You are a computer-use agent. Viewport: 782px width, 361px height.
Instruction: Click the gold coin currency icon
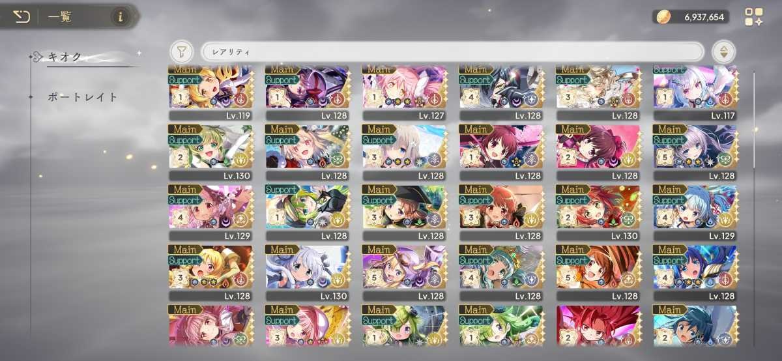point(664,17)
